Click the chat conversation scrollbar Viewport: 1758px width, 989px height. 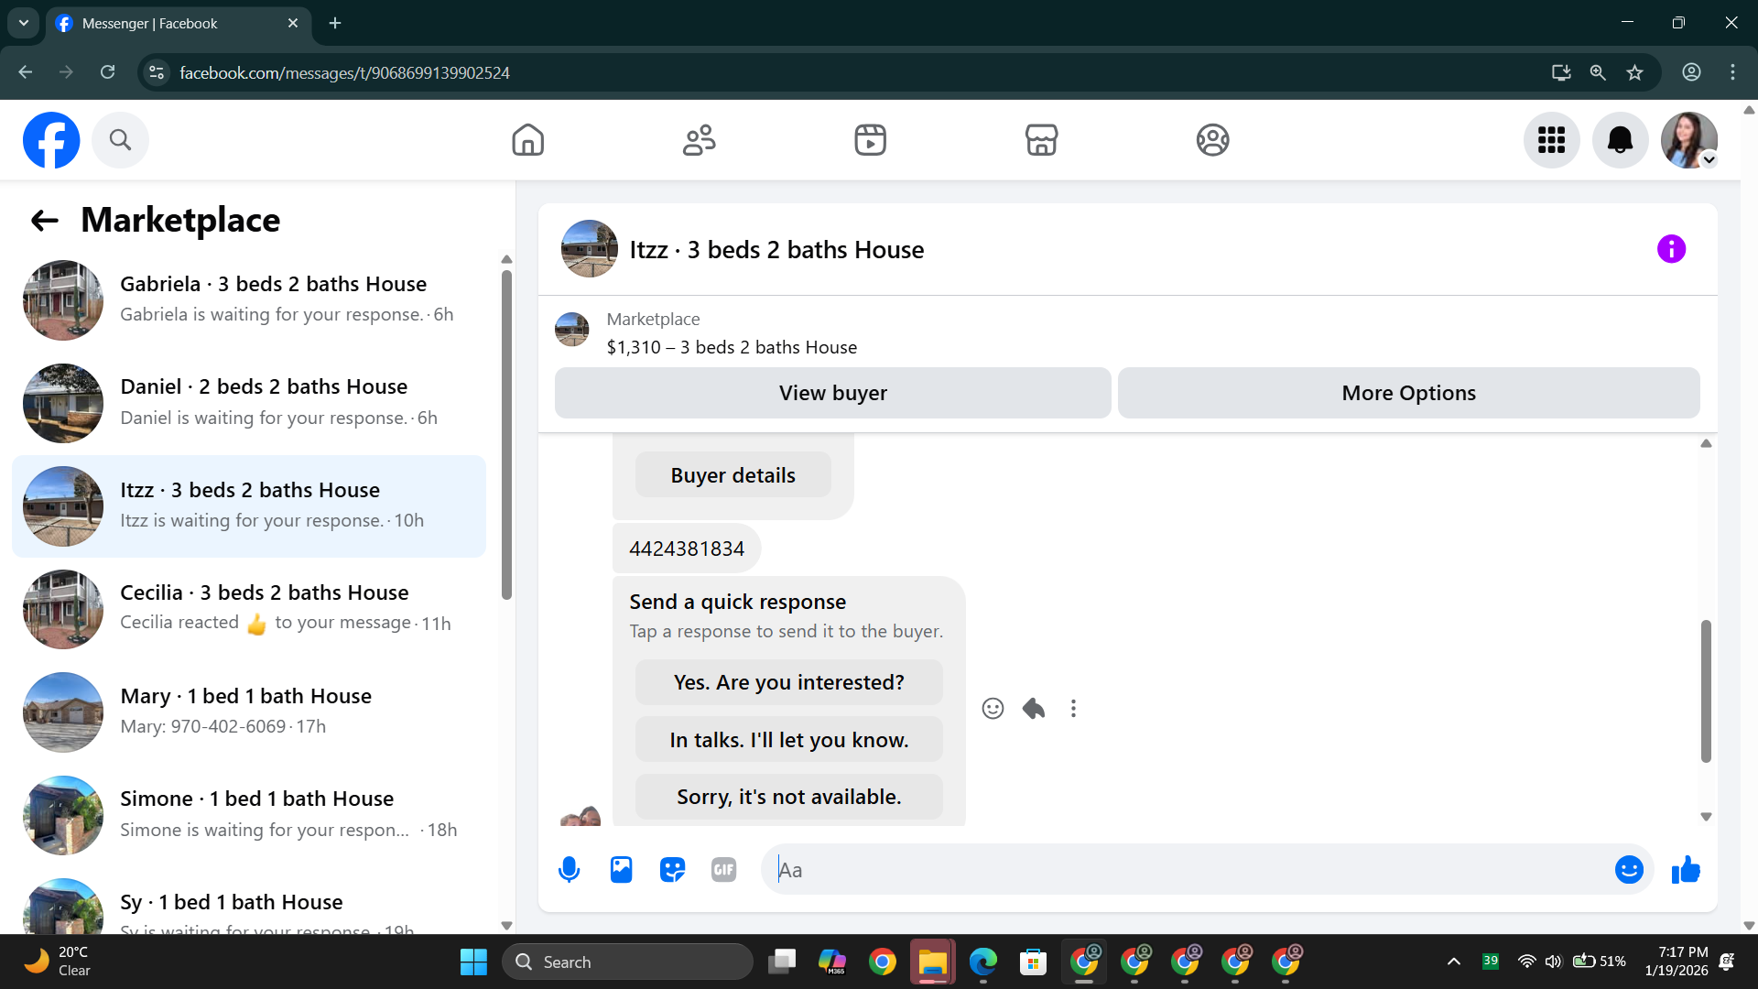point(1706,690)
